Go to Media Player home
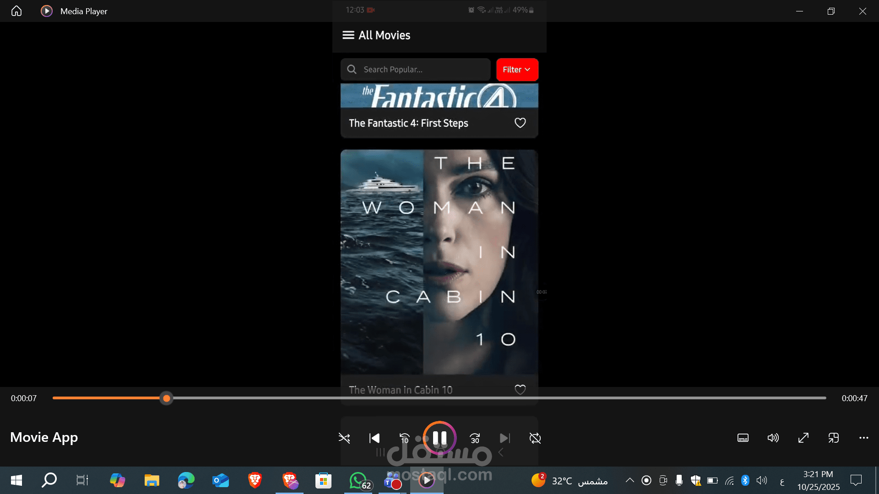The width and height of the screenshot is (879, 494). pyautogui.click(x=16, y=11)
